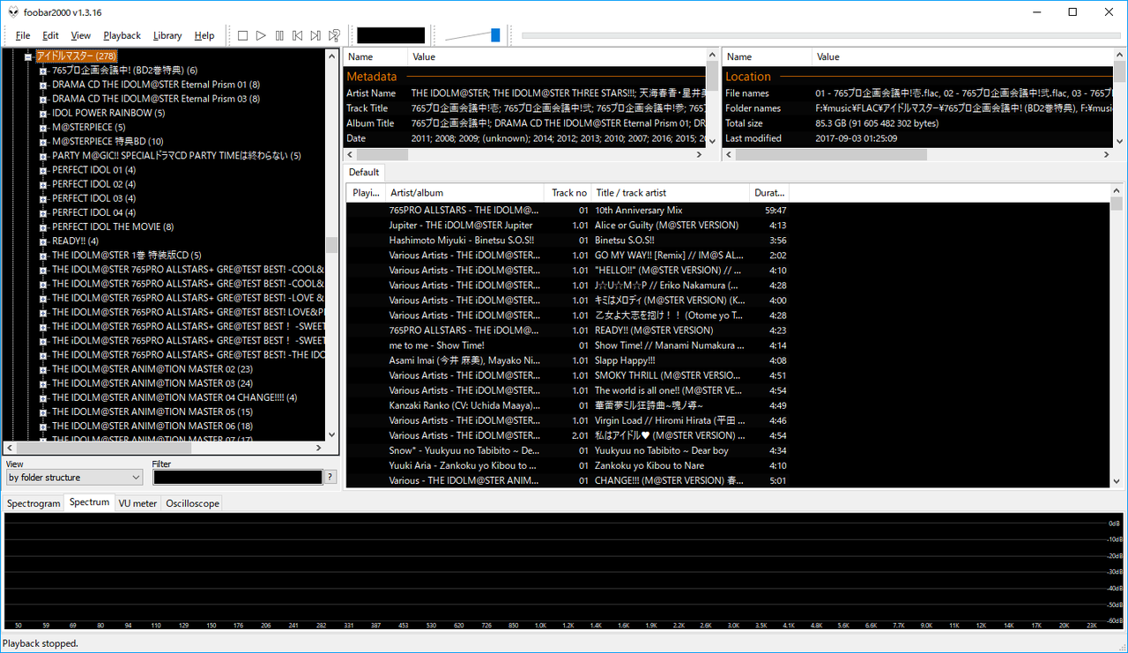Expand DRAMA CD Eternal Prism 01 (8) folder

[x=42, y=85]
